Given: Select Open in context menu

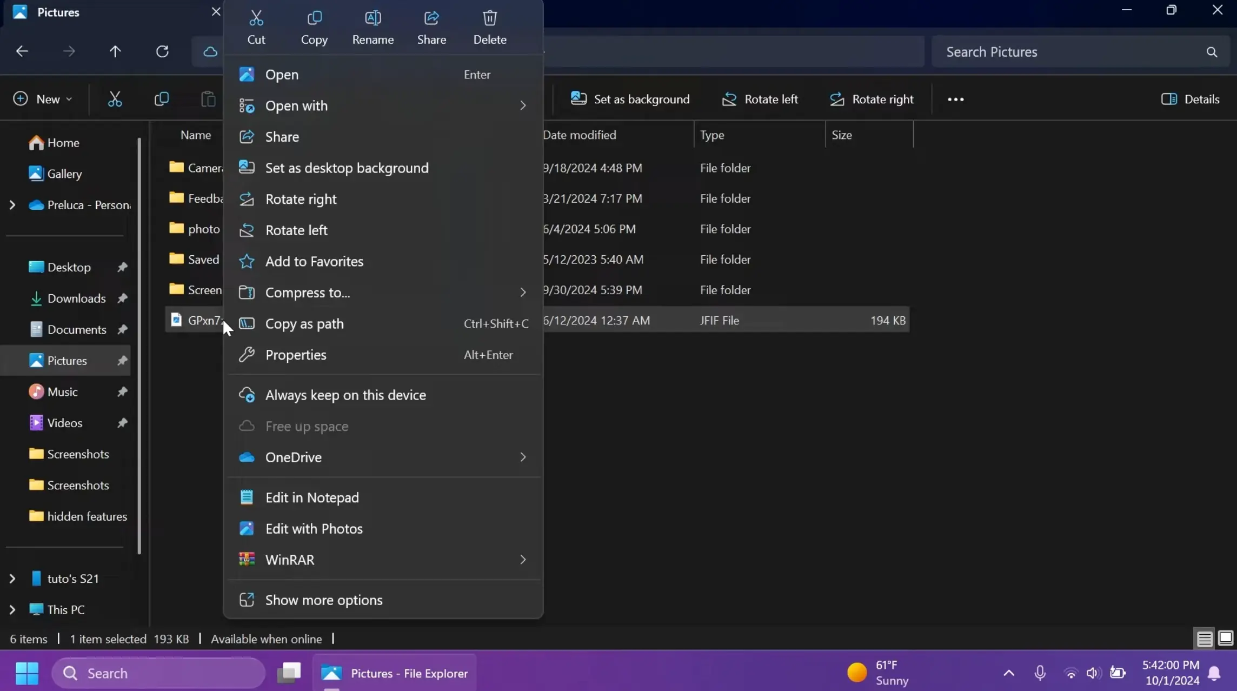Looking at the screenshot, I should click(x=383, y=75).
